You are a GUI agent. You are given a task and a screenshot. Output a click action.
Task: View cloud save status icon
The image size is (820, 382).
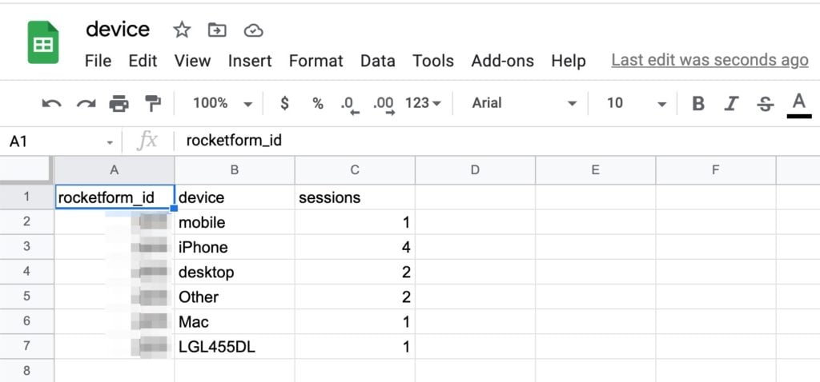point(253,30)
